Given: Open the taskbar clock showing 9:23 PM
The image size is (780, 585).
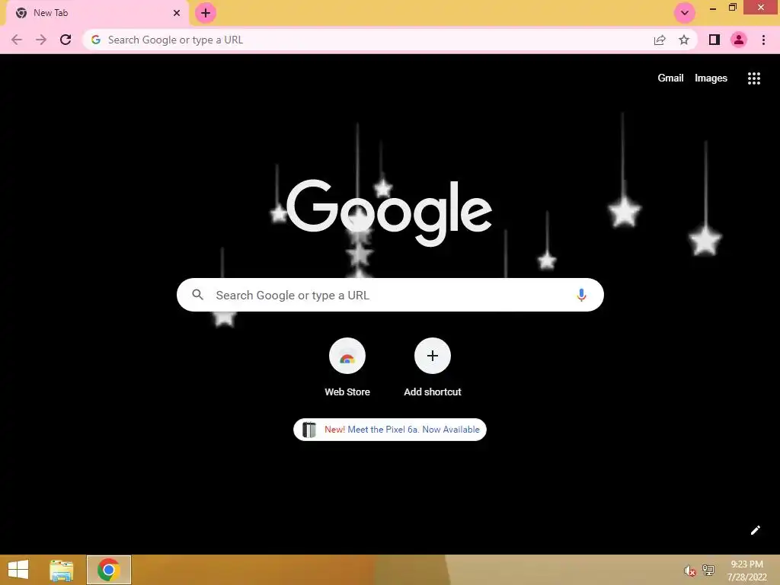Looking at the screenshot, I should click(746, 571).
